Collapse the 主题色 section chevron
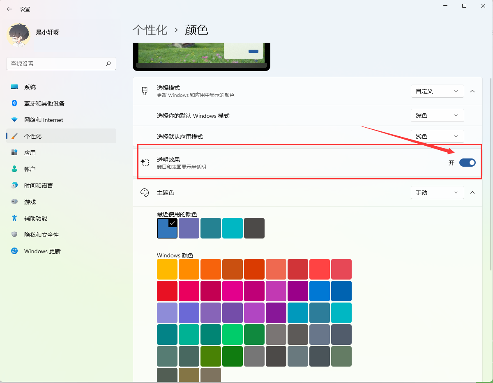The image size is (493, 383). point(472,192)
